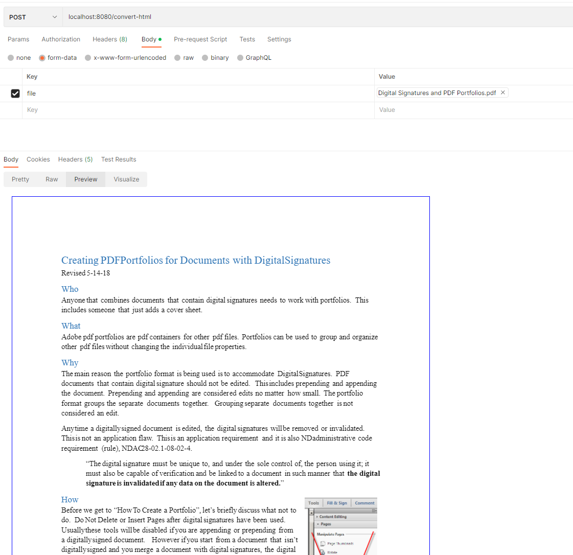Remove the attached PDF using the X icon
Viewport: 573px width, 555px height.
tap(502, 92)
